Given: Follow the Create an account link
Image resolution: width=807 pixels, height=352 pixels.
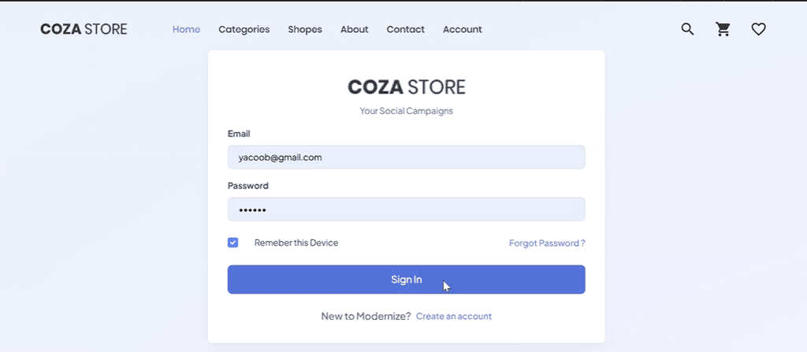Looking at the screenshot, I should (x=453, y=317).
